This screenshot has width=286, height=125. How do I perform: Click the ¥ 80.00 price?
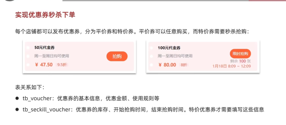[x=167, y=65]
